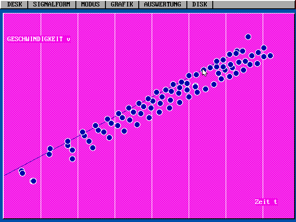Viewport: 296px width, 222px height.
Task: Open the DESK menu
Action: (x=14, y=4)
